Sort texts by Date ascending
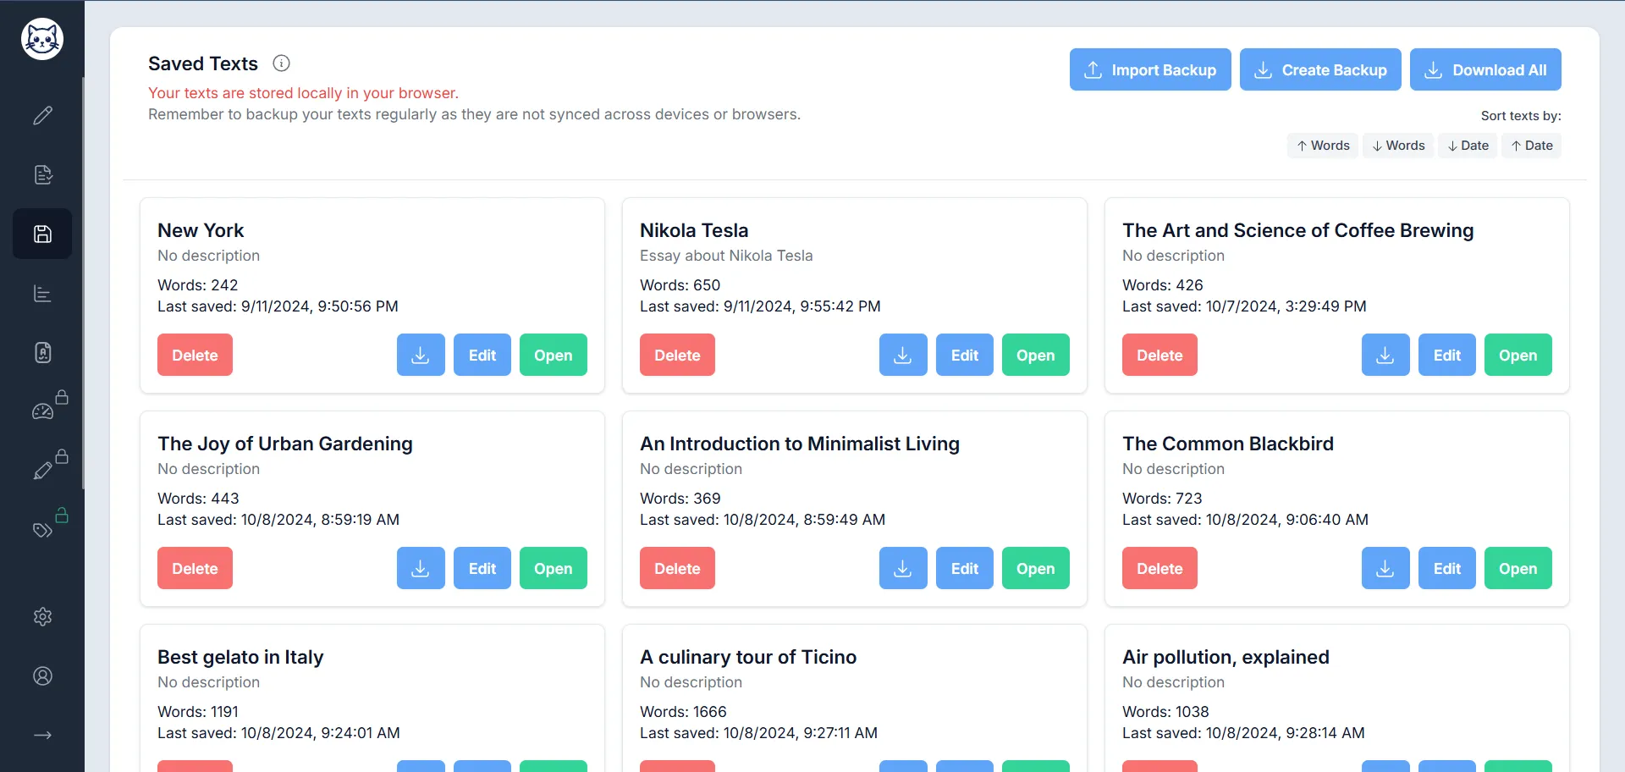This screenshot has width=1625, height=772. point(1532,146)
